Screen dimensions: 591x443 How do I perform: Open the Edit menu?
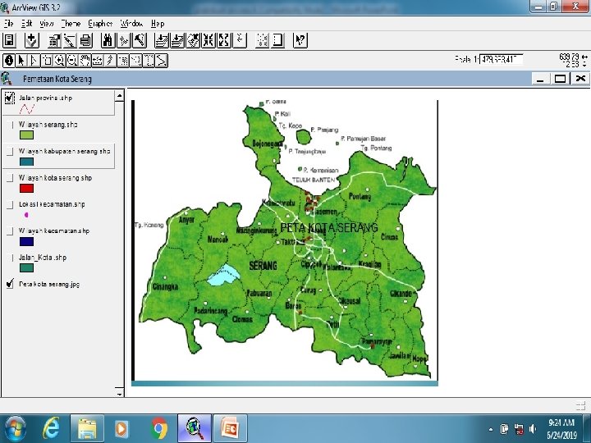pos(27,23)
